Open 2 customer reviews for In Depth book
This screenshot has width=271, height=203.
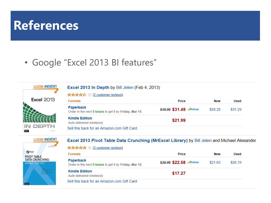(108, 95)
